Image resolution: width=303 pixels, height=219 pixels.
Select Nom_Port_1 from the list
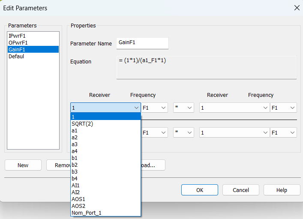pos(87,213)
